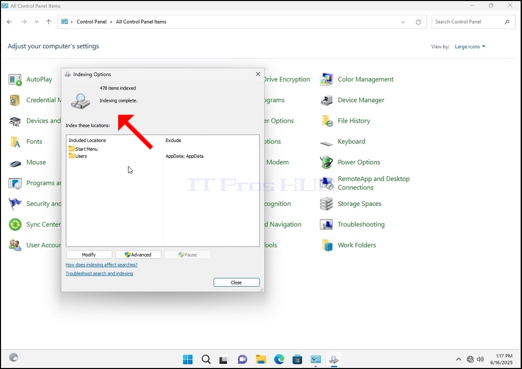522x369 pixels.
Task: Open Work Folders icon
Action: pos(326,245)
